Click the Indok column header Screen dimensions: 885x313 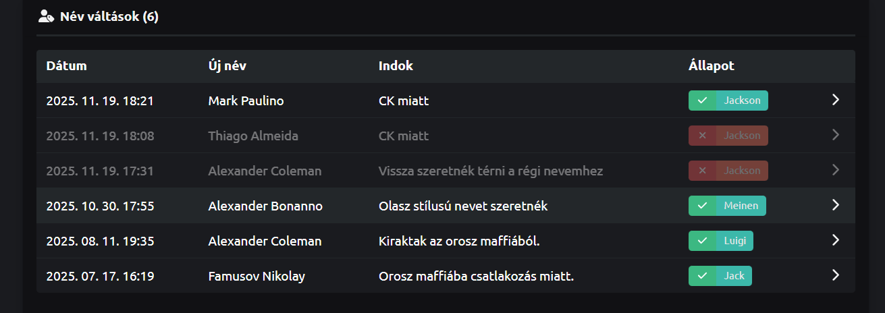coord(396,66)
